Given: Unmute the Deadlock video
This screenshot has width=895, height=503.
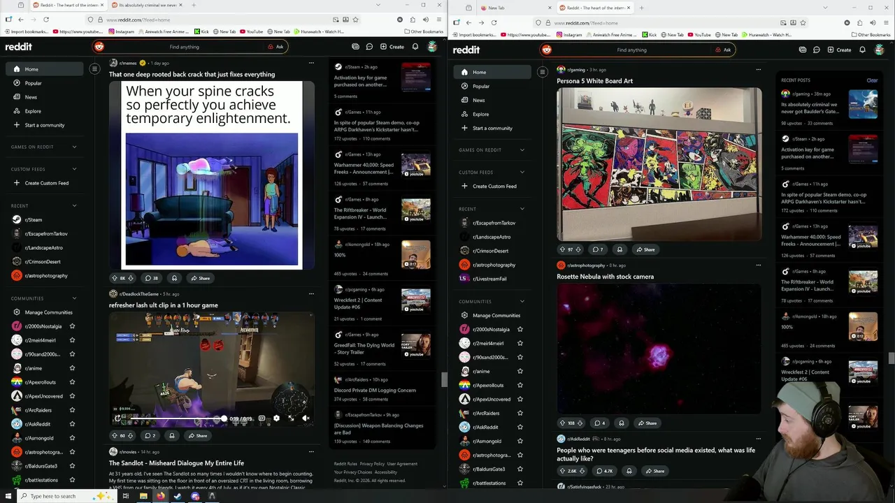Looking at the screenshot, I should tap(306, 418).
